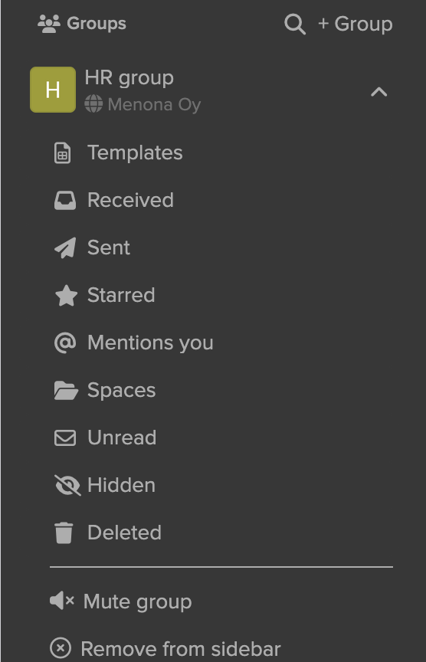Click the Received inbox tray icon

(x=65, y=201)
